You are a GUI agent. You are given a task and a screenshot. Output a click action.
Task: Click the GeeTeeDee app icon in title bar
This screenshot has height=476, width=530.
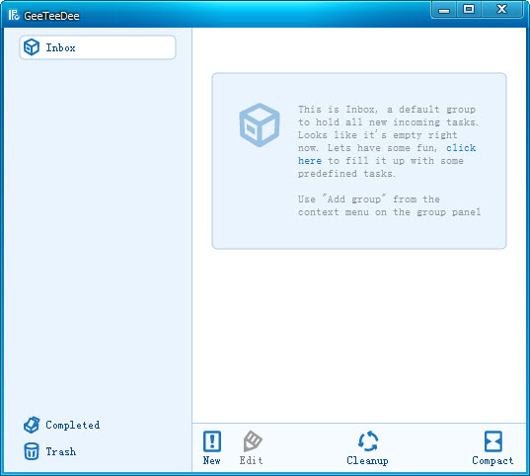14,15
